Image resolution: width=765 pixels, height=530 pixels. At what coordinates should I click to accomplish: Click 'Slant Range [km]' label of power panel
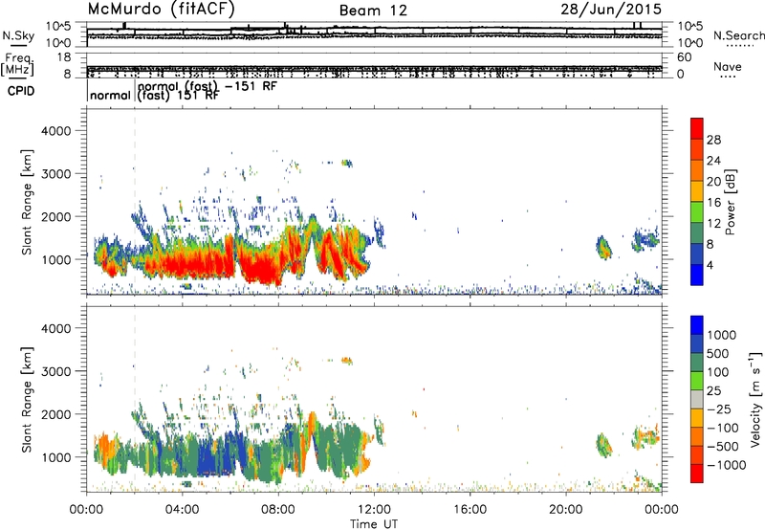click(x=27, y=202)
